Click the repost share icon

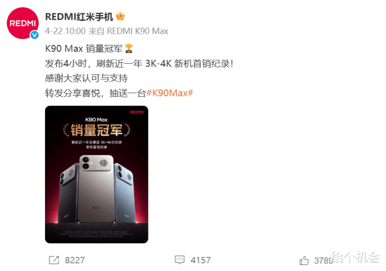click(54, 260)
